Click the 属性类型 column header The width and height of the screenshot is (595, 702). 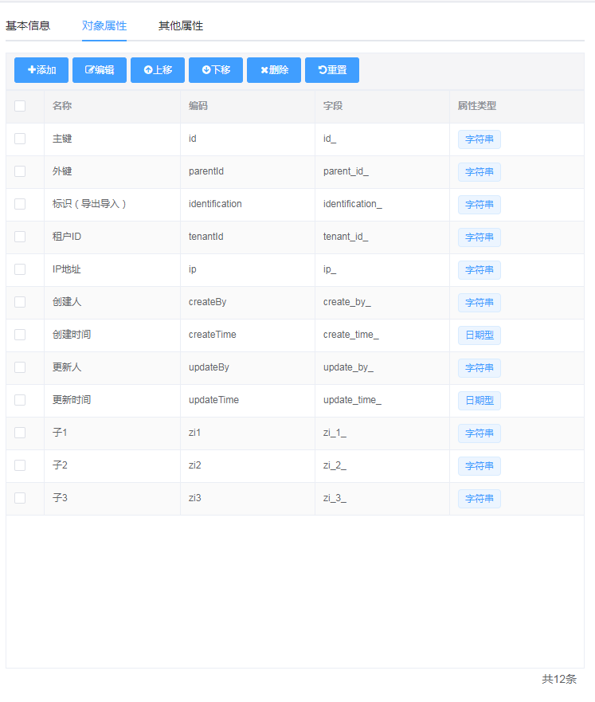pos(477,106)
